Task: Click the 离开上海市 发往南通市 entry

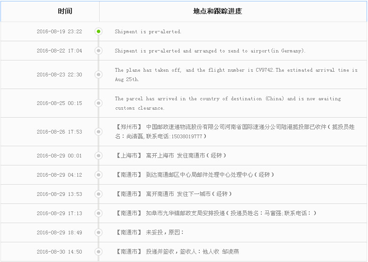Action: (x=171, y=156)
